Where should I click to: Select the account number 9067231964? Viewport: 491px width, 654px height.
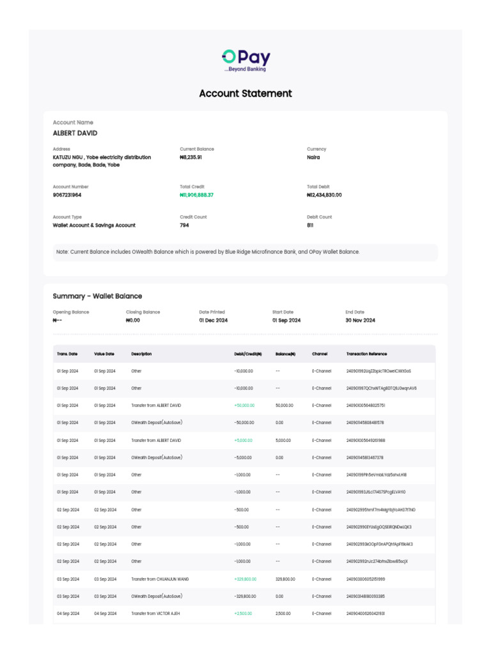tap(66, 195)
